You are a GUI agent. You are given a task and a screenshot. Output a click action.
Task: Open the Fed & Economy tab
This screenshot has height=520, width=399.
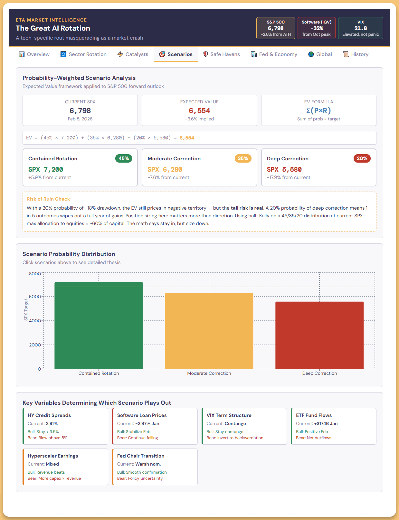(274, 54)
